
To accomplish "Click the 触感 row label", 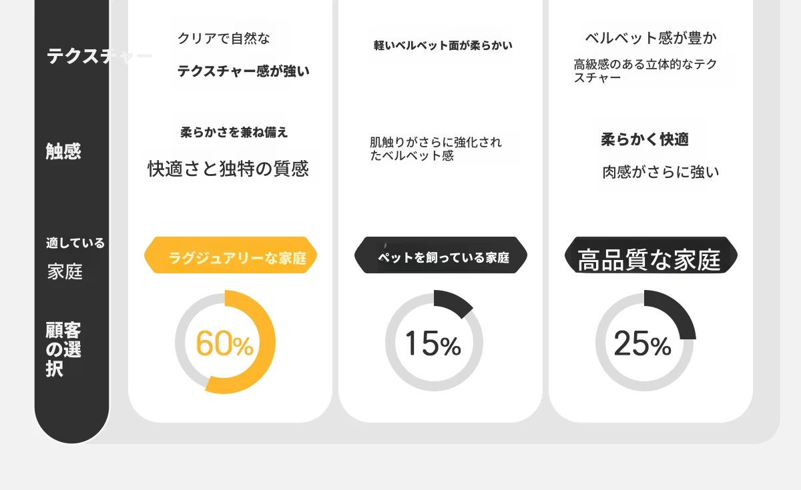I will pyautogui.click(x=63, y=151).
